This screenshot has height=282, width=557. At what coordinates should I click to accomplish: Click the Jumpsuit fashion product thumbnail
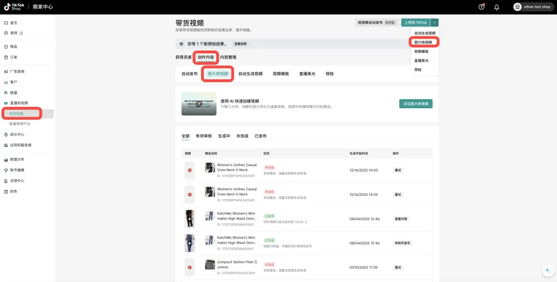(x=210, y=264)
